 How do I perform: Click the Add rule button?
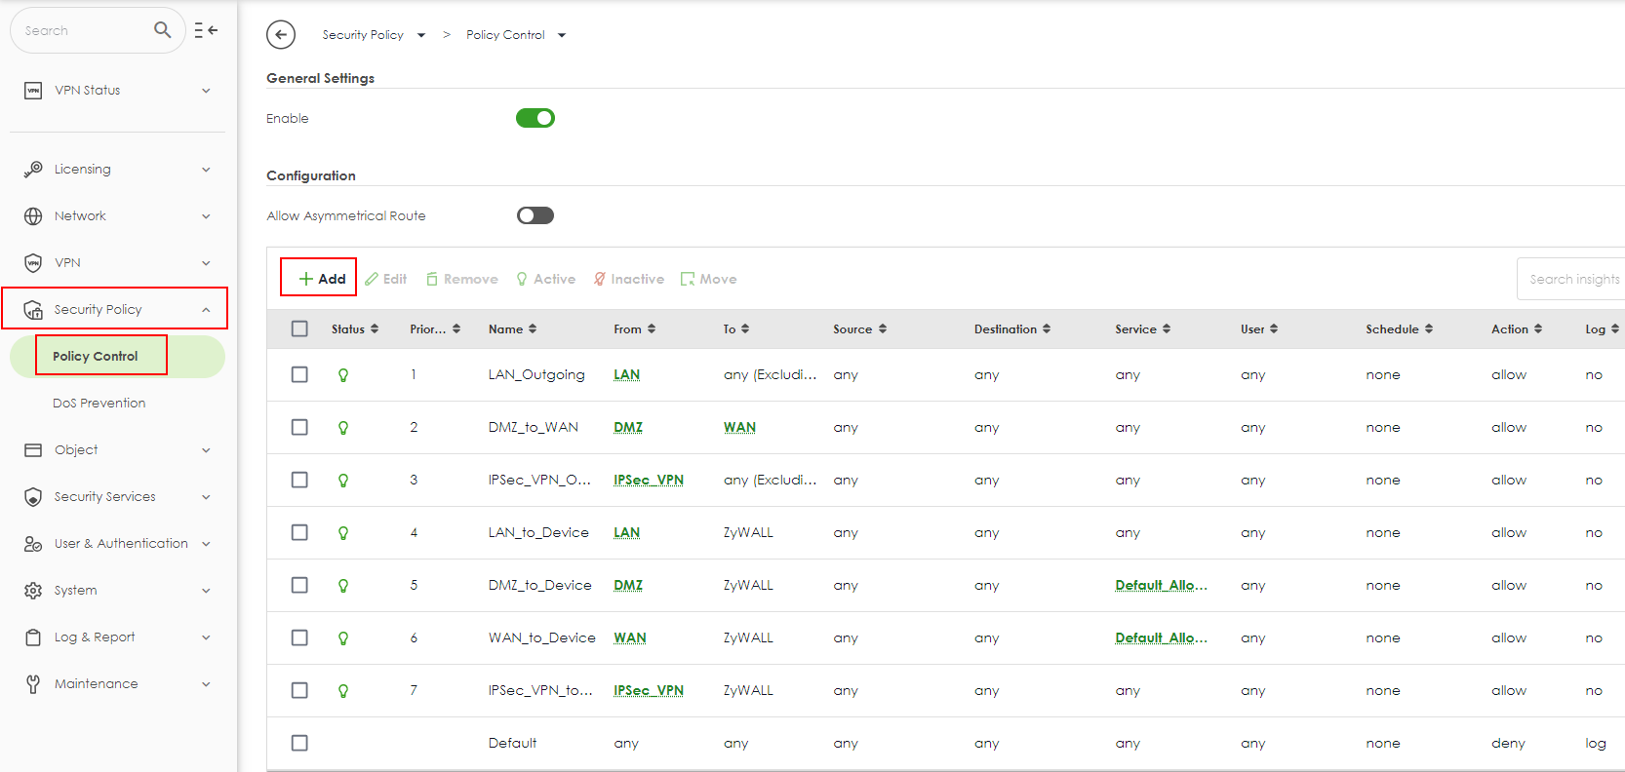click(x=321, y=279)
